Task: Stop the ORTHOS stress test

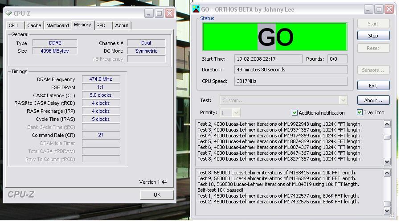Action: pyautogui.click(x=373, y=36)
